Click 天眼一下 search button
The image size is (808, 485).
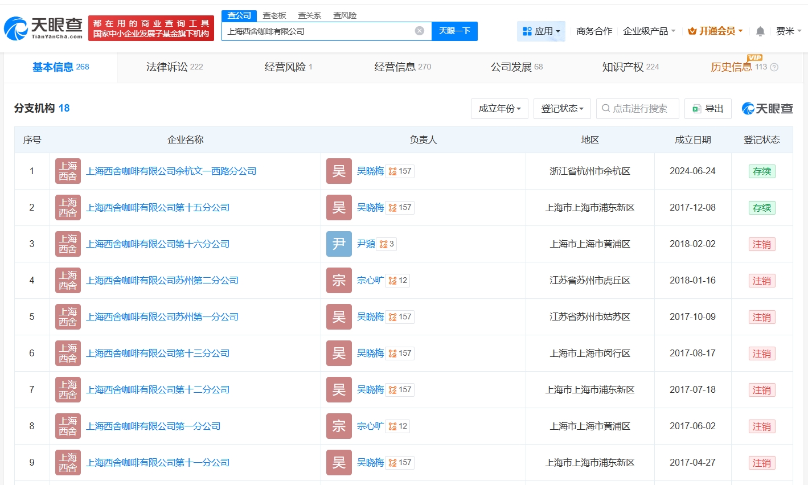click(x=454, y=31)
